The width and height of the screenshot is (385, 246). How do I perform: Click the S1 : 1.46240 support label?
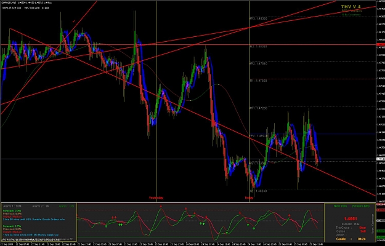pyautogui.click(x=258, y=191)
